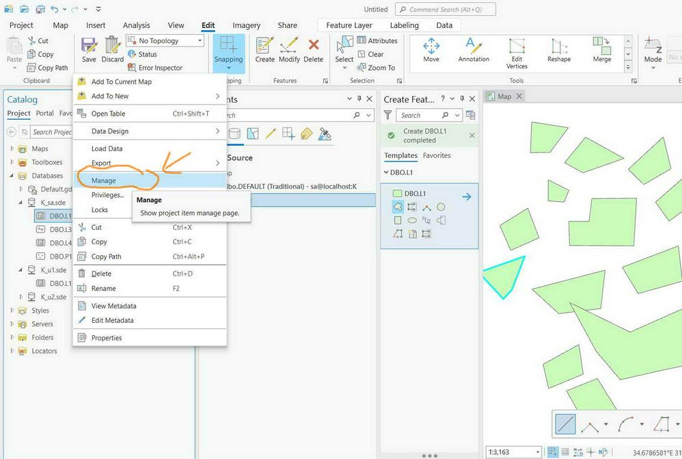This screenshot has width=682, height=459.
Task: Activate the Move tool
Action: 431,50
